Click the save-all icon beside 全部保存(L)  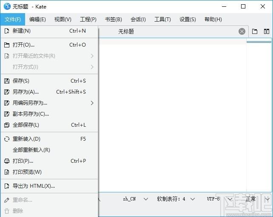pyautogui.click(x=7, y=125)
